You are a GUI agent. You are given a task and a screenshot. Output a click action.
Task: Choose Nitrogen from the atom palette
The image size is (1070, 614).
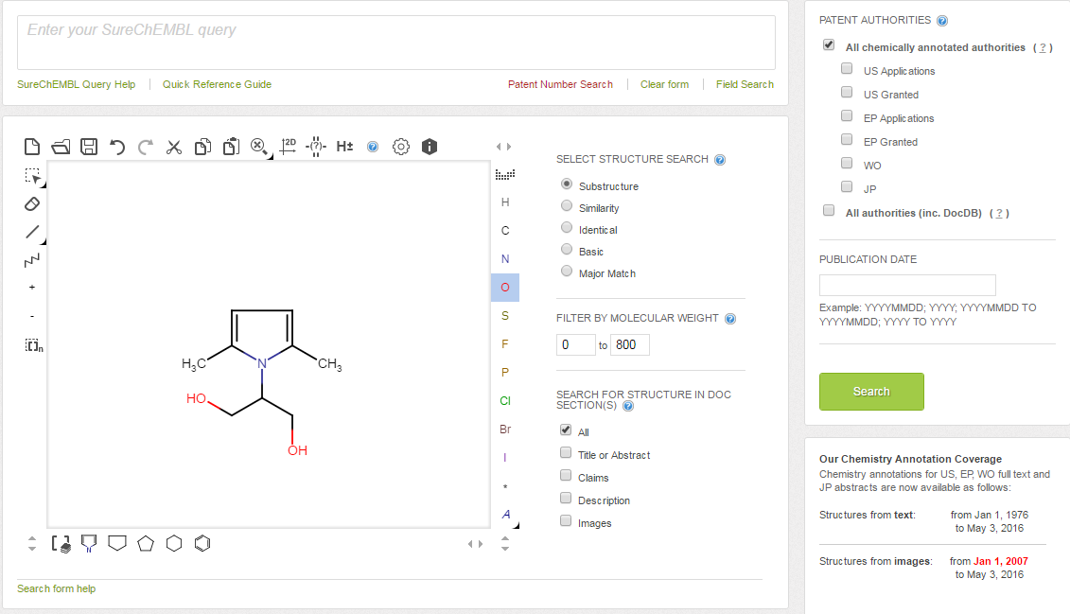(x=505, y=259)
